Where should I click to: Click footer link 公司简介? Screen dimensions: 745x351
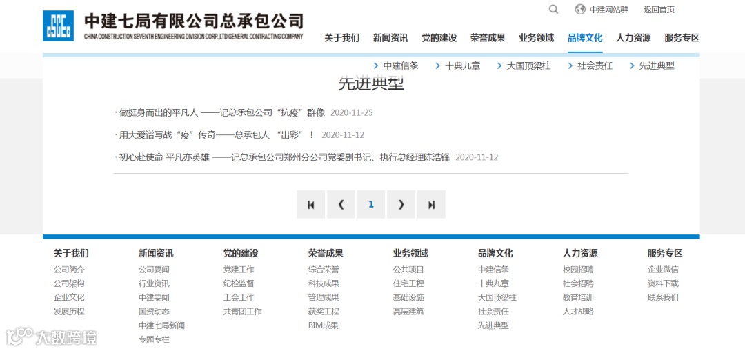[69, 270]
